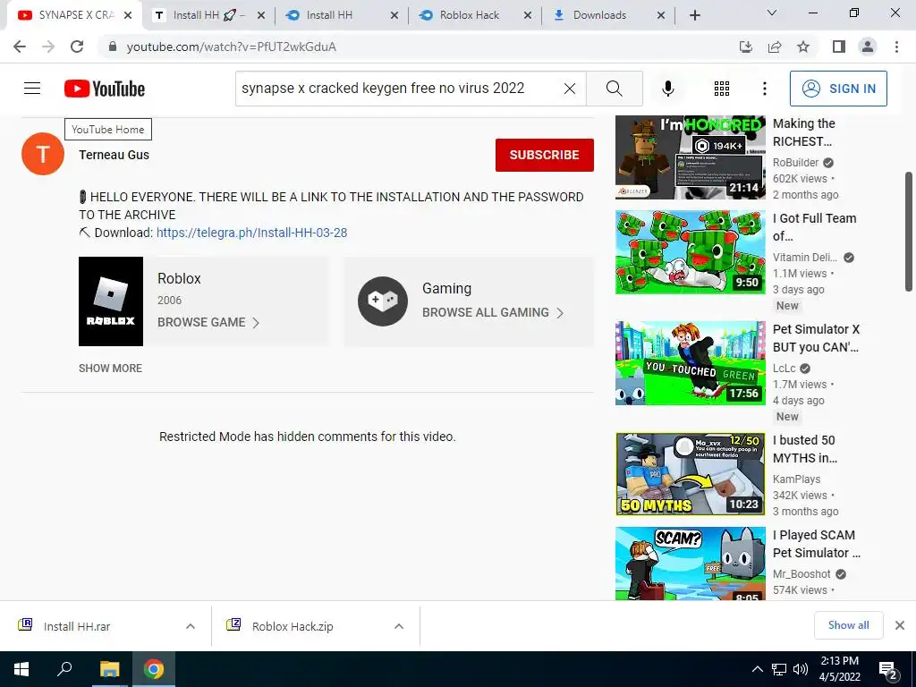The height and width of the screenshot is (687, 916).
Task: Expand description with SHOW MORE
Action: click(110, 368)
